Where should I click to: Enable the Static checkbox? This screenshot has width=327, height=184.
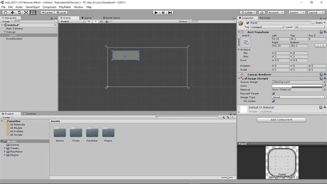pyautogui.click(x=313, y=22)
